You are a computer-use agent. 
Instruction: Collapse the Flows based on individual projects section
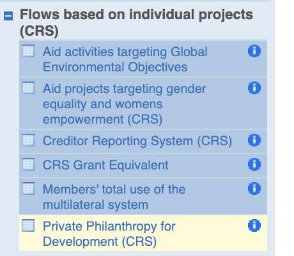(x=8, y=16)
